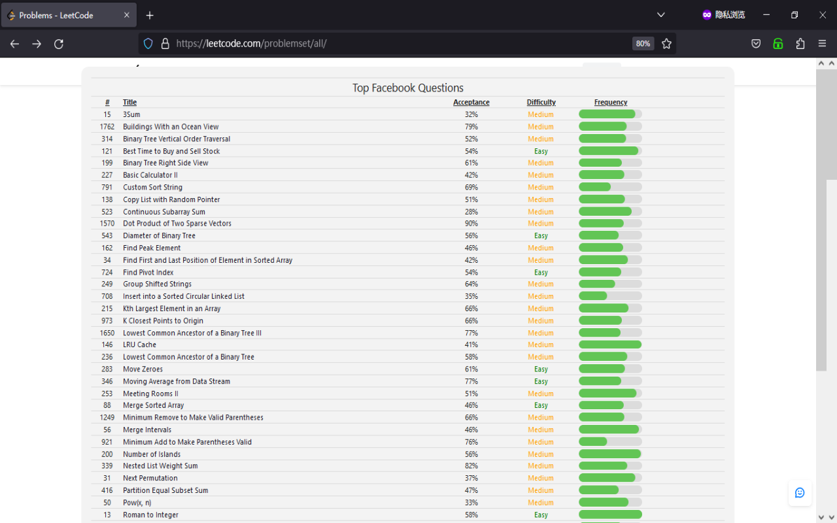This screenshot has height=523, width=837.
Task: Reload the LeetCode page
Action: 59,44
